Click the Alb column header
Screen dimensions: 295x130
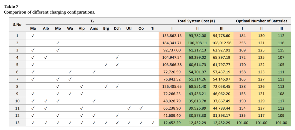coord(46,29)
